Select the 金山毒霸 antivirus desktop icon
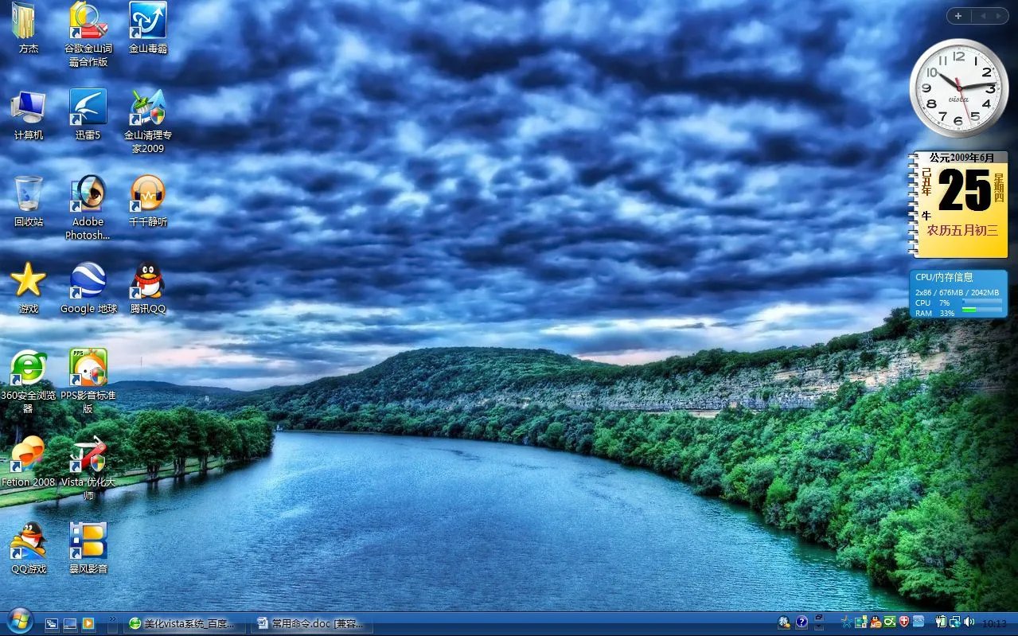 click(x=148, y=21)
